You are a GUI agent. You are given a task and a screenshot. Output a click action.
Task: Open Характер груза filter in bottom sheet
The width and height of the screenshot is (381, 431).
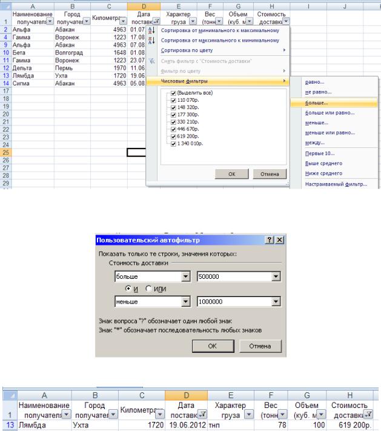(x=249, y=414)
